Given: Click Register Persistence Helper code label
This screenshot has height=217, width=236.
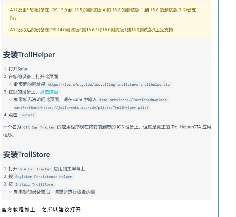Looking at the screenshot, I should [x=43, y=177].
